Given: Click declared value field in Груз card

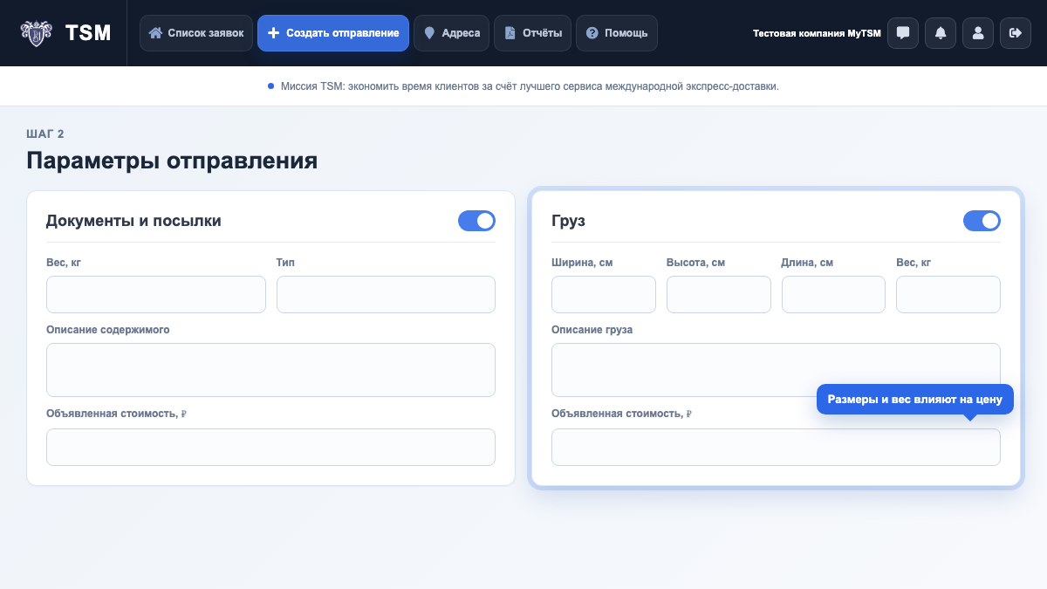Looking at the screenshot, I should [x=776, y=447].
